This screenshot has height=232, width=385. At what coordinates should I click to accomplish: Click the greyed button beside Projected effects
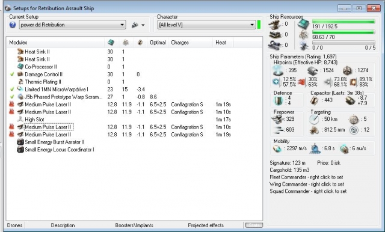click(254, 225)
